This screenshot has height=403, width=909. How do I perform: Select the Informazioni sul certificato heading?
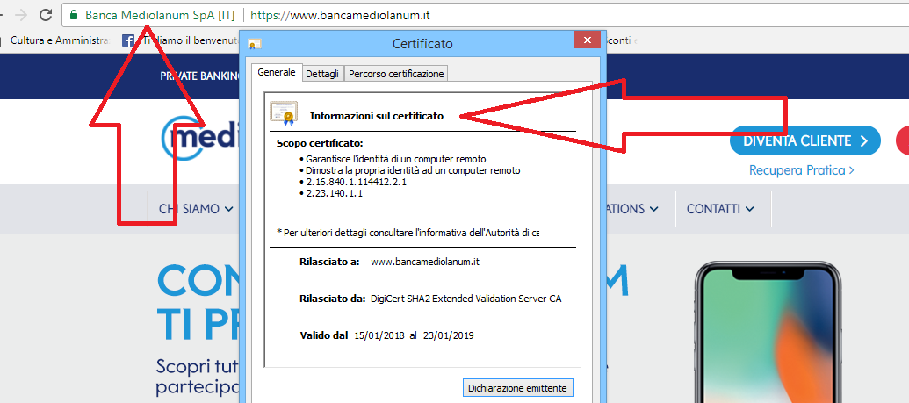point(377,116)
